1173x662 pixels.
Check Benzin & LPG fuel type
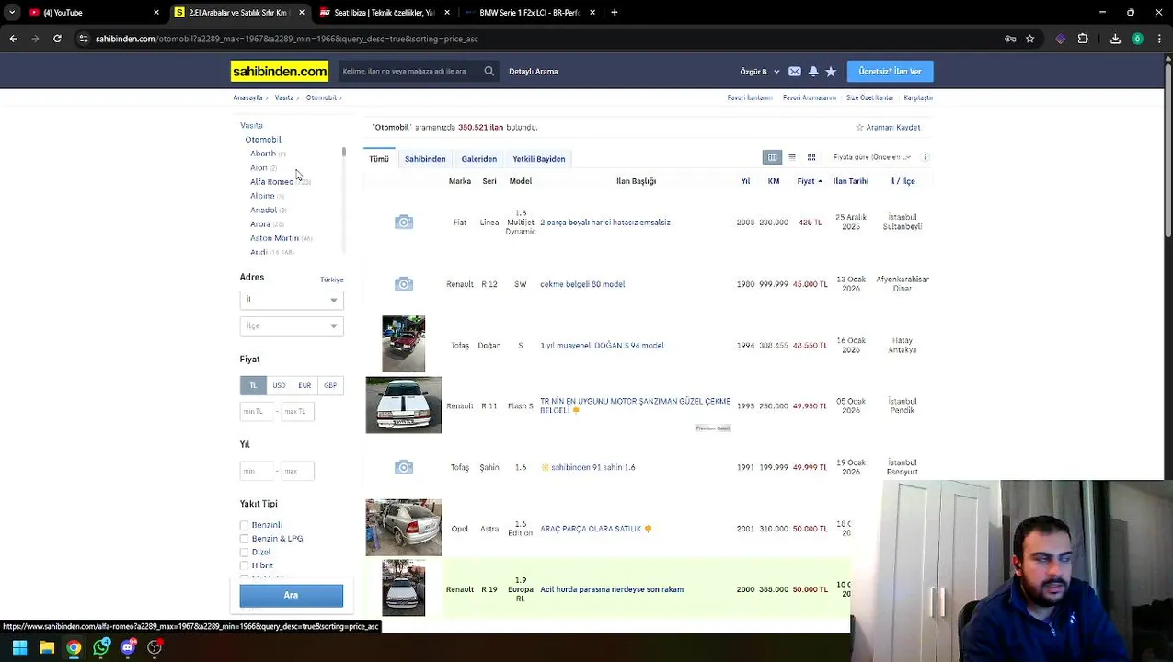point(245,539)
